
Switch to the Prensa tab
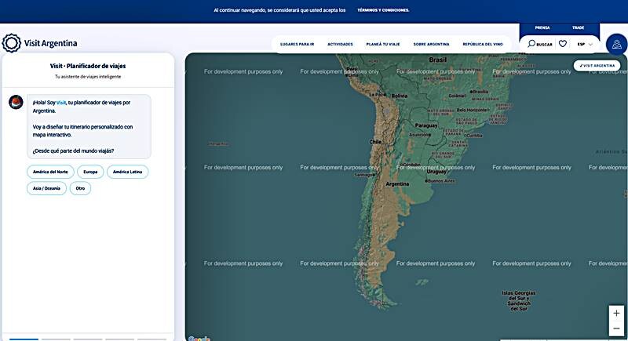[x=542, y=28]
